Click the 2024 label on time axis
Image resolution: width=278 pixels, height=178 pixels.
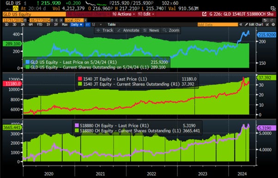coord(242,174)
